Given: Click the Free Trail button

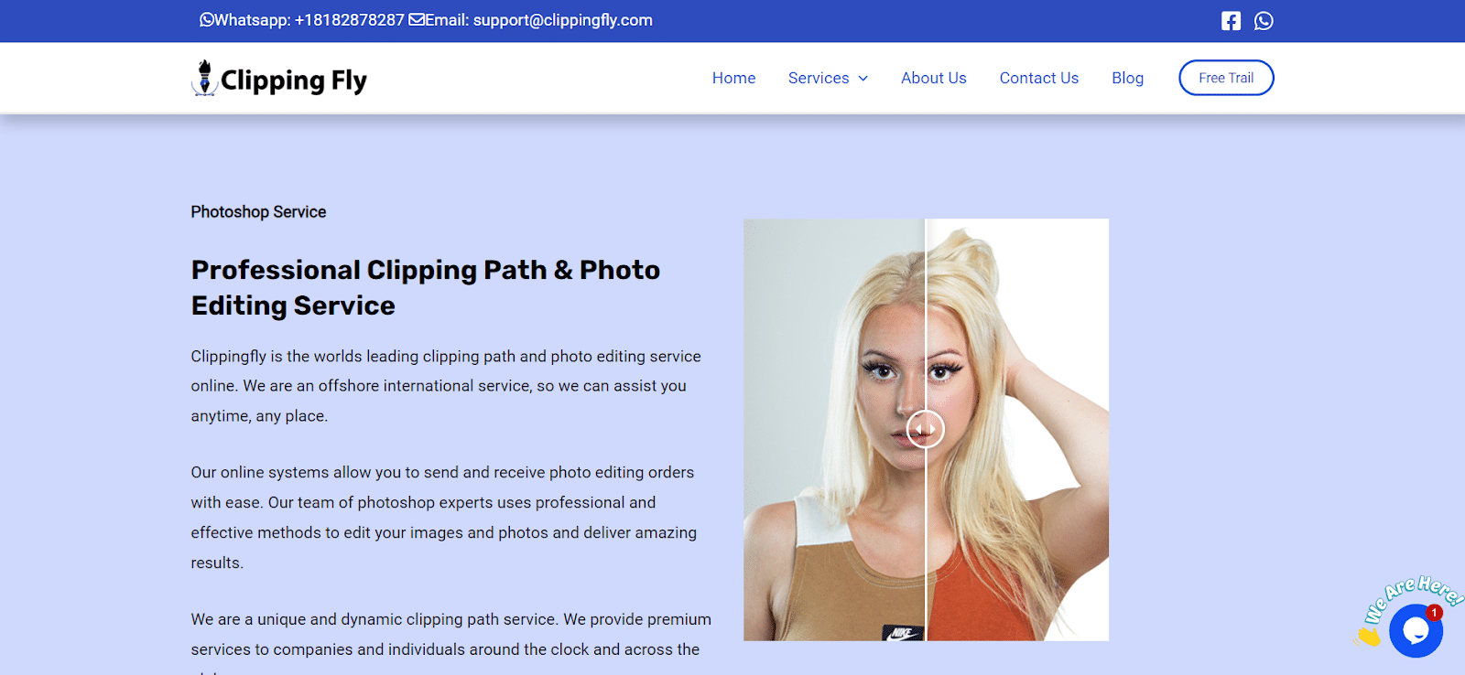Looking at the screenshot, I should pyautogui.click(x=1226, y=78).
